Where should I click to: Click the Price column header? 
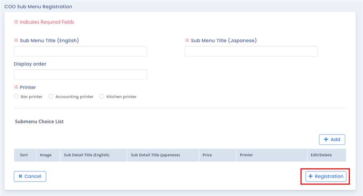click(x=207, y=155)
